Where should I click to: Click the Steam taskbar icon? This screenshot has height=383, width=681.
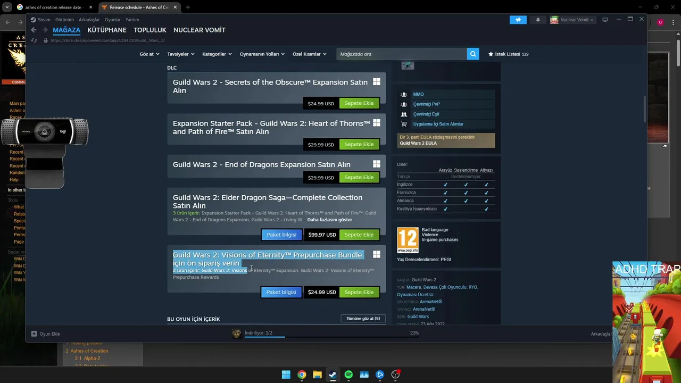pos(333,374)
